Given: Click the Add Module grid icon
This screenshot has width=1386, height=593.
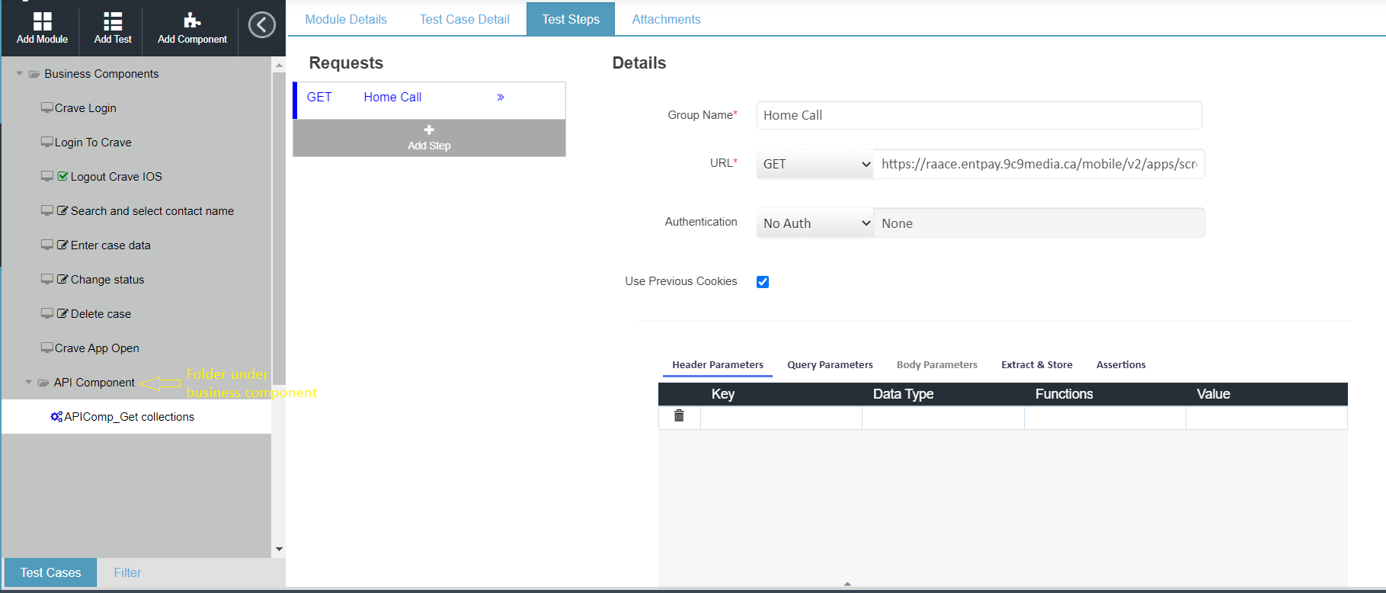Looking at the screenshot, I should pyautogui.click(x=43, y=21).
